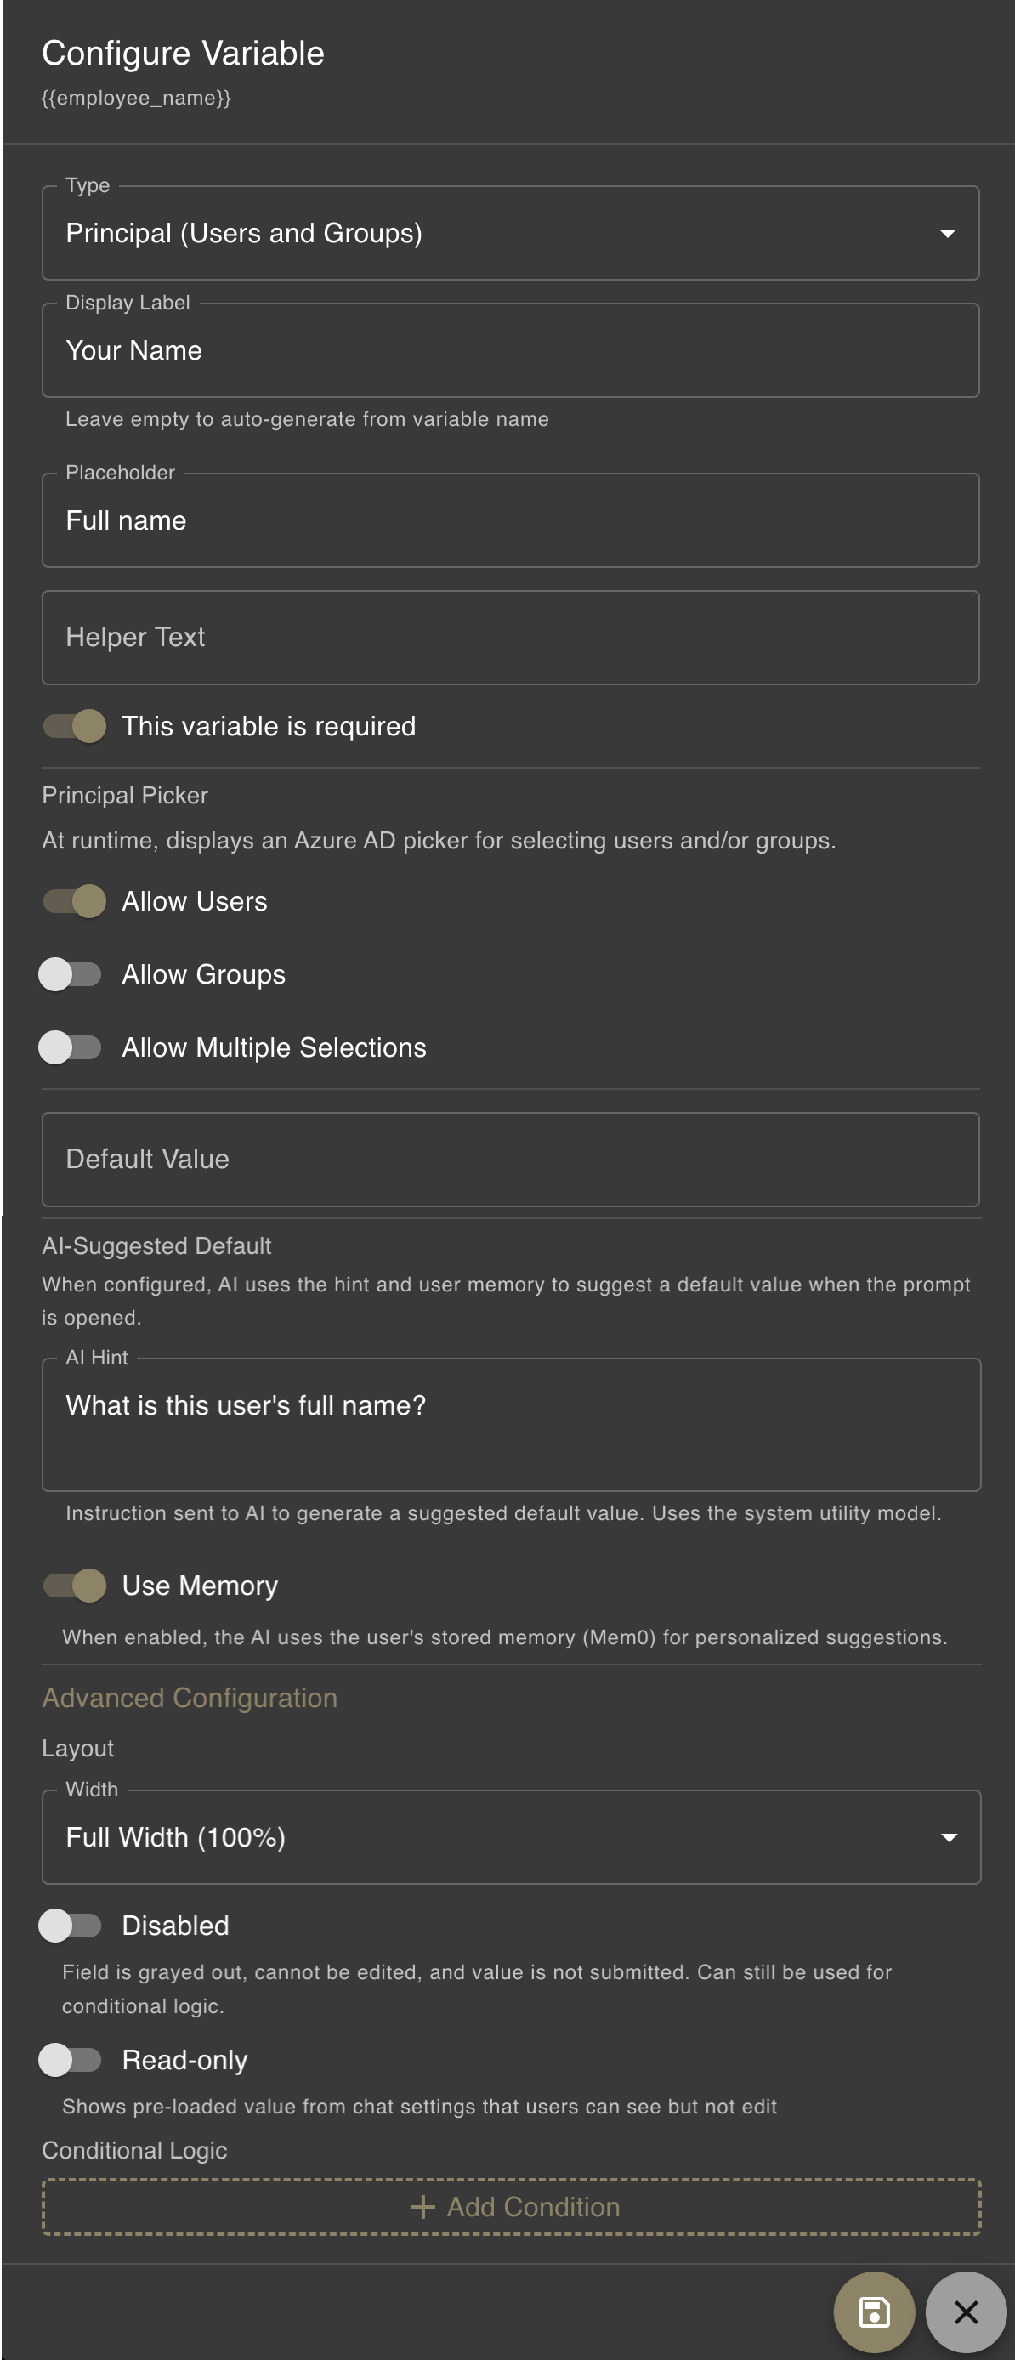Add a new condition under Conditional Logic
Screen dimensions: 1015x2360
coord(510,2206)
